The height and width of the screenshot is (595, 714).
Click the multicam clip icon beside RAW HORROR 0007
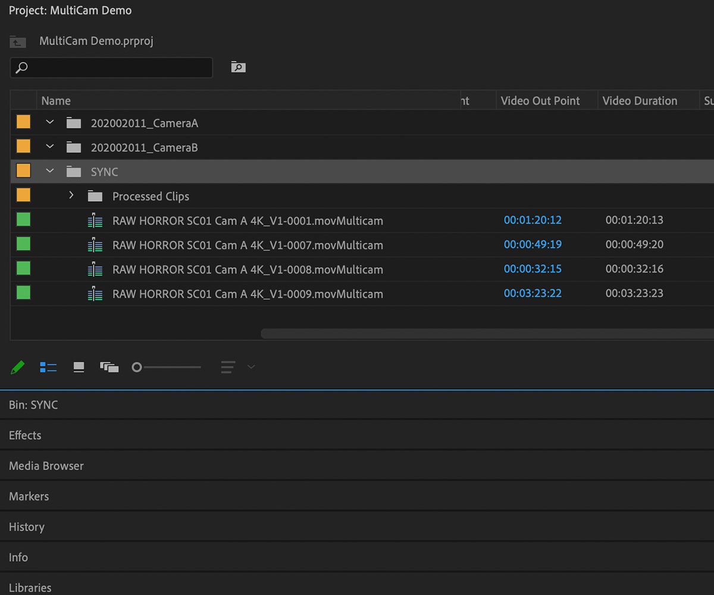95,245
